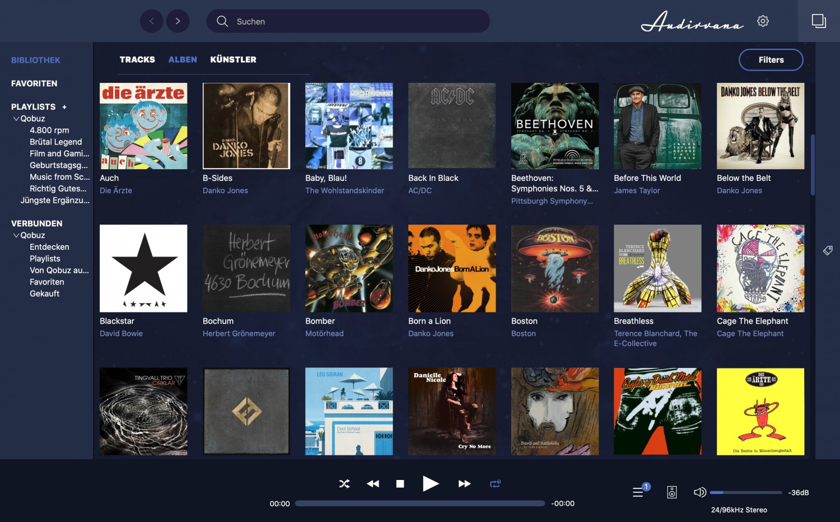Image resolution: width=840 pixels, height=522 pixels.
Task: Click artist link Herbert Grönemeyer
Action: (x=239, y=333)
